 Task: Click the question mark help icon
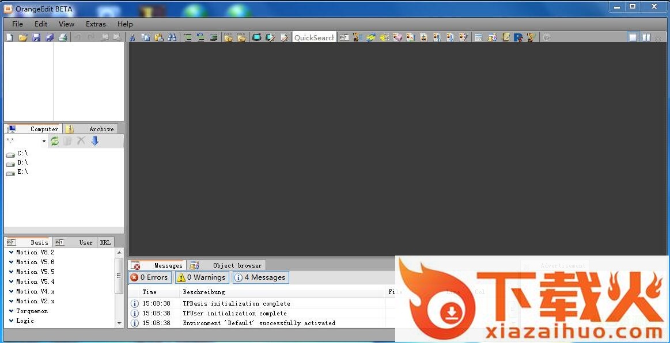(547, 37)
